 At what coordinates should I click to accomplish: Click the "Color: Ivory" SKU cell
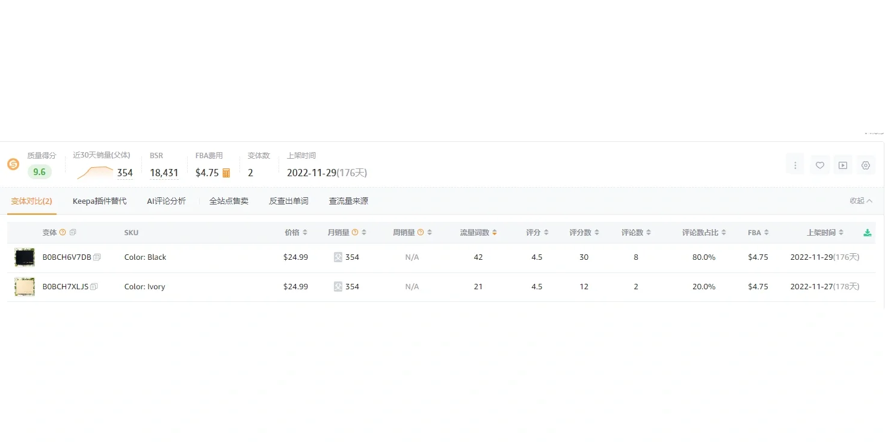point(144,287)
